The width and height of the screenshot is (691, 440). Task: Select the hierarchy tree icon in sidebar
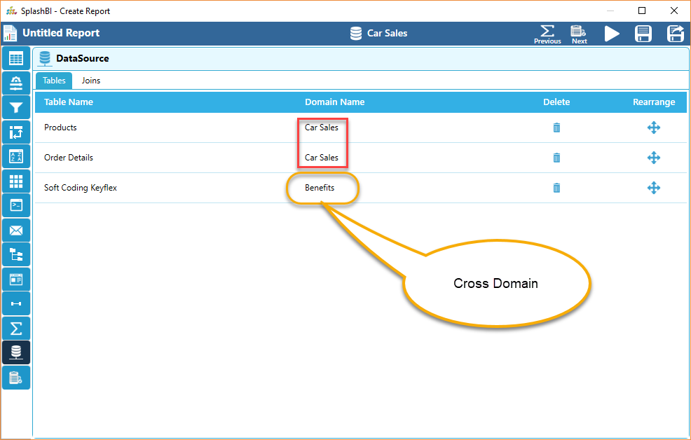[16, 254]
